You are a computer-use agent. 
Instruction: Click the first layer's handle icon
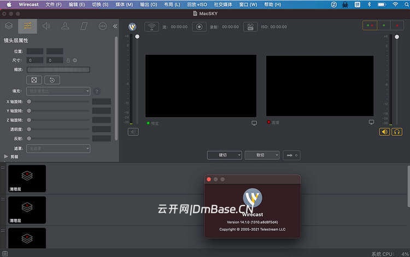tap(3, 167)
